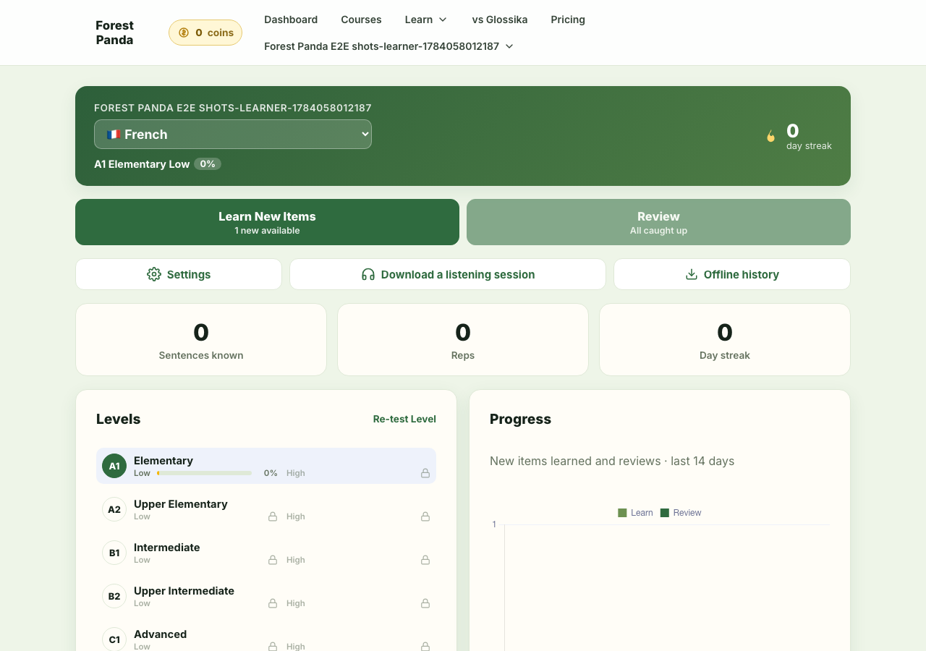Toggle the Review legend swatch
The image size is (926, 651).
665,513
